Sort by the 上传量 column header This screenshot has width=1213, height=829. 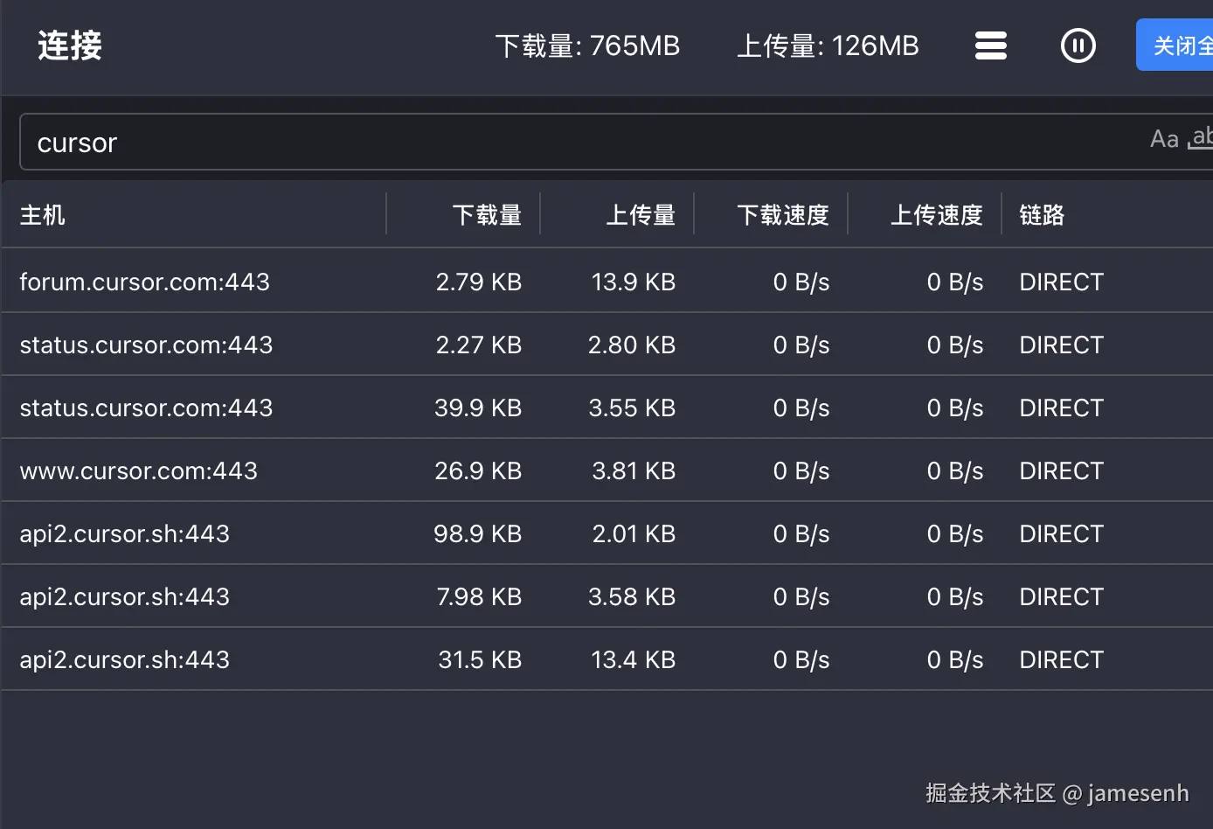[641, 214]
